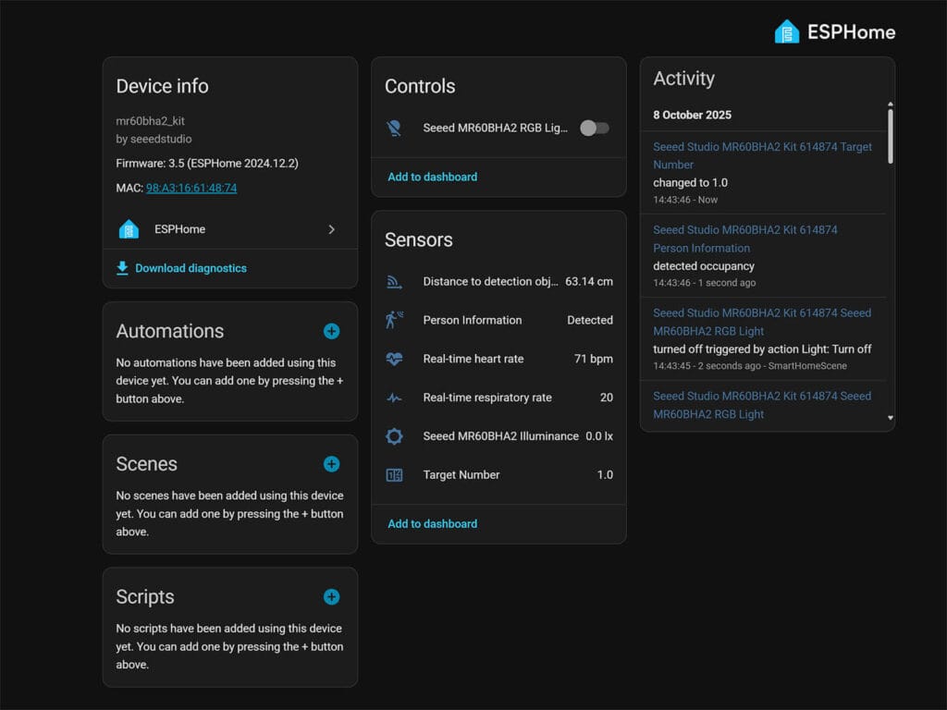This screenshot has height=710, width=947.
Task: Click the RGB Light bulb icon
Action: [x=394, y=129]
